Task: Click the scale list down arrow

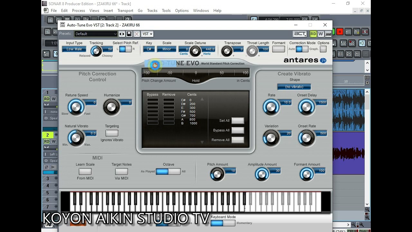Action: (x=202, y=142)
